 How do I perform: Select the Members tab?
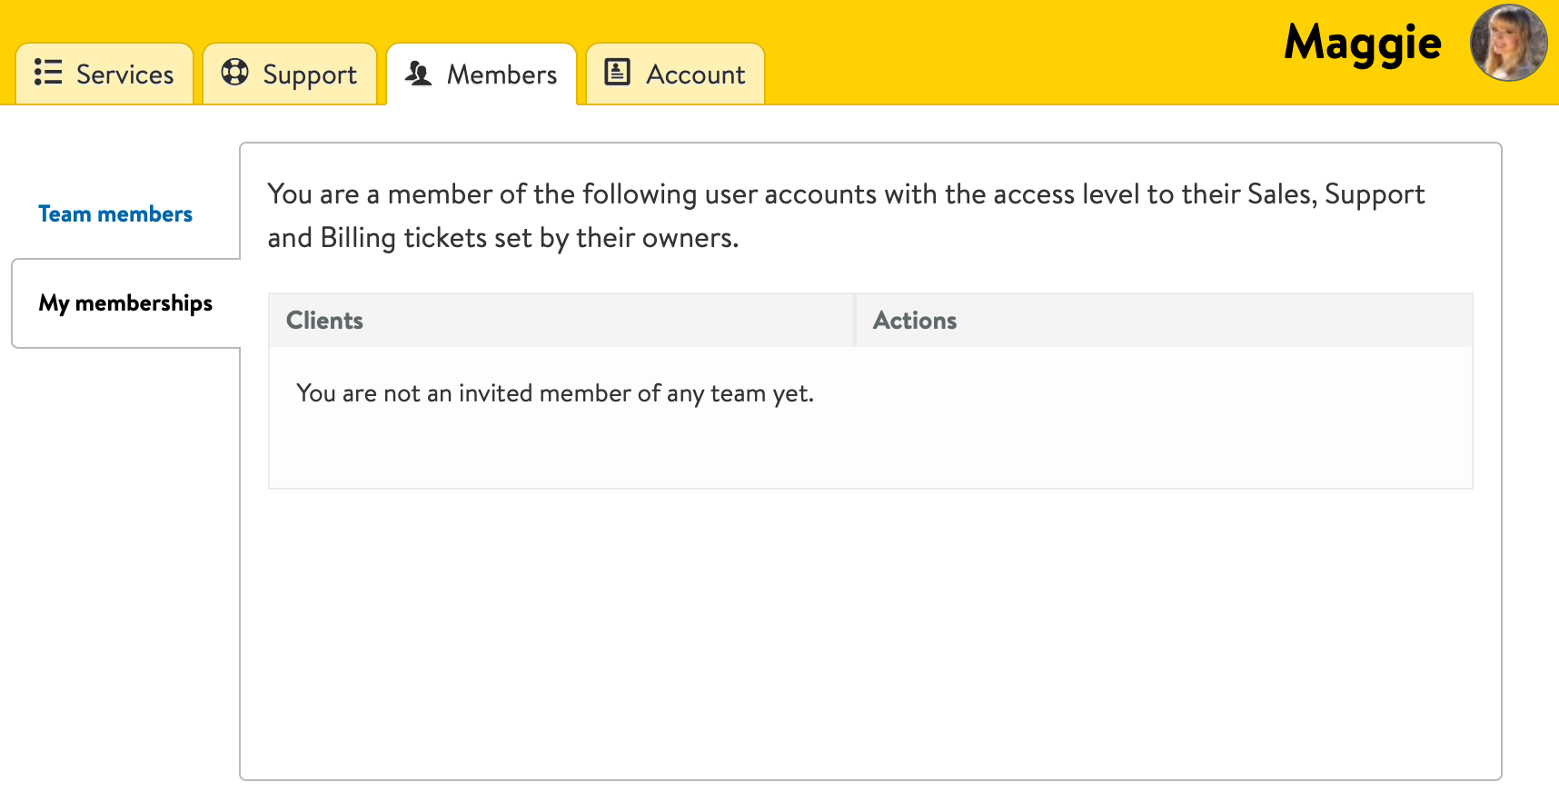(x=482, y=74)
